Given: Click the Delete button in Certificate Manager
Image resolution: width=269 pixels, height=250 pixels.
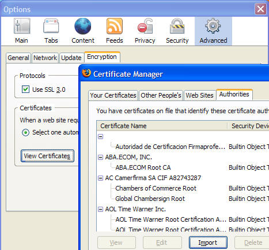Looking at the screenshot, I should pyautogui.click(x=252, y=242).
